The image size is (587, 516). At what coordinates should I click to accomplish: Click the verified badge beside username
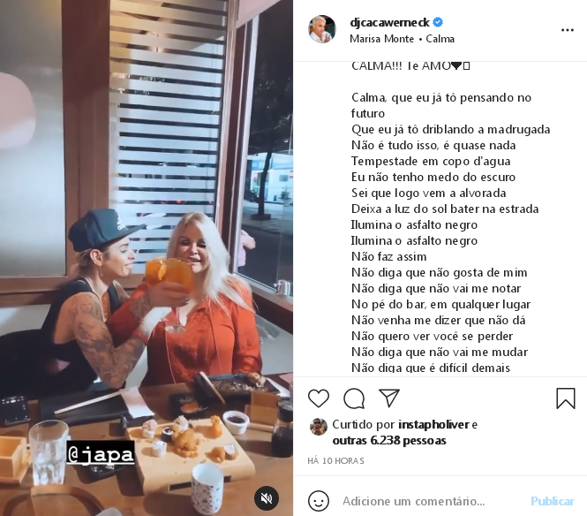pos(438,22)
